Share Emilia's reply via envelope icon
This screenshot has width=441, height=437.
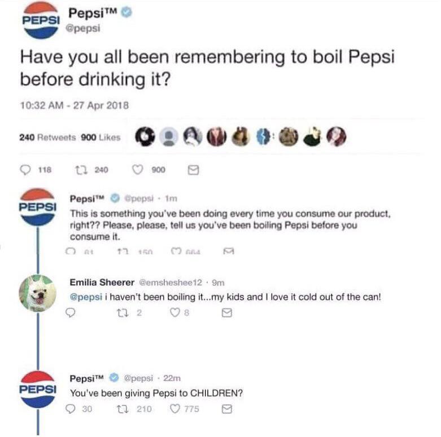pyautogui.click(x=227, y=312)
